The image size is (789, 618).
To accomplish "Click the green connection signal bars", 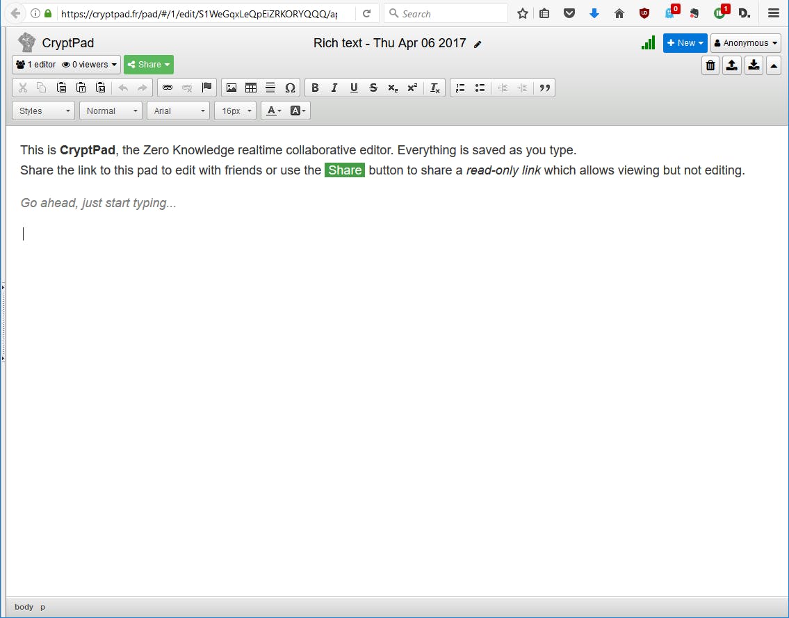I will [648, 43].
